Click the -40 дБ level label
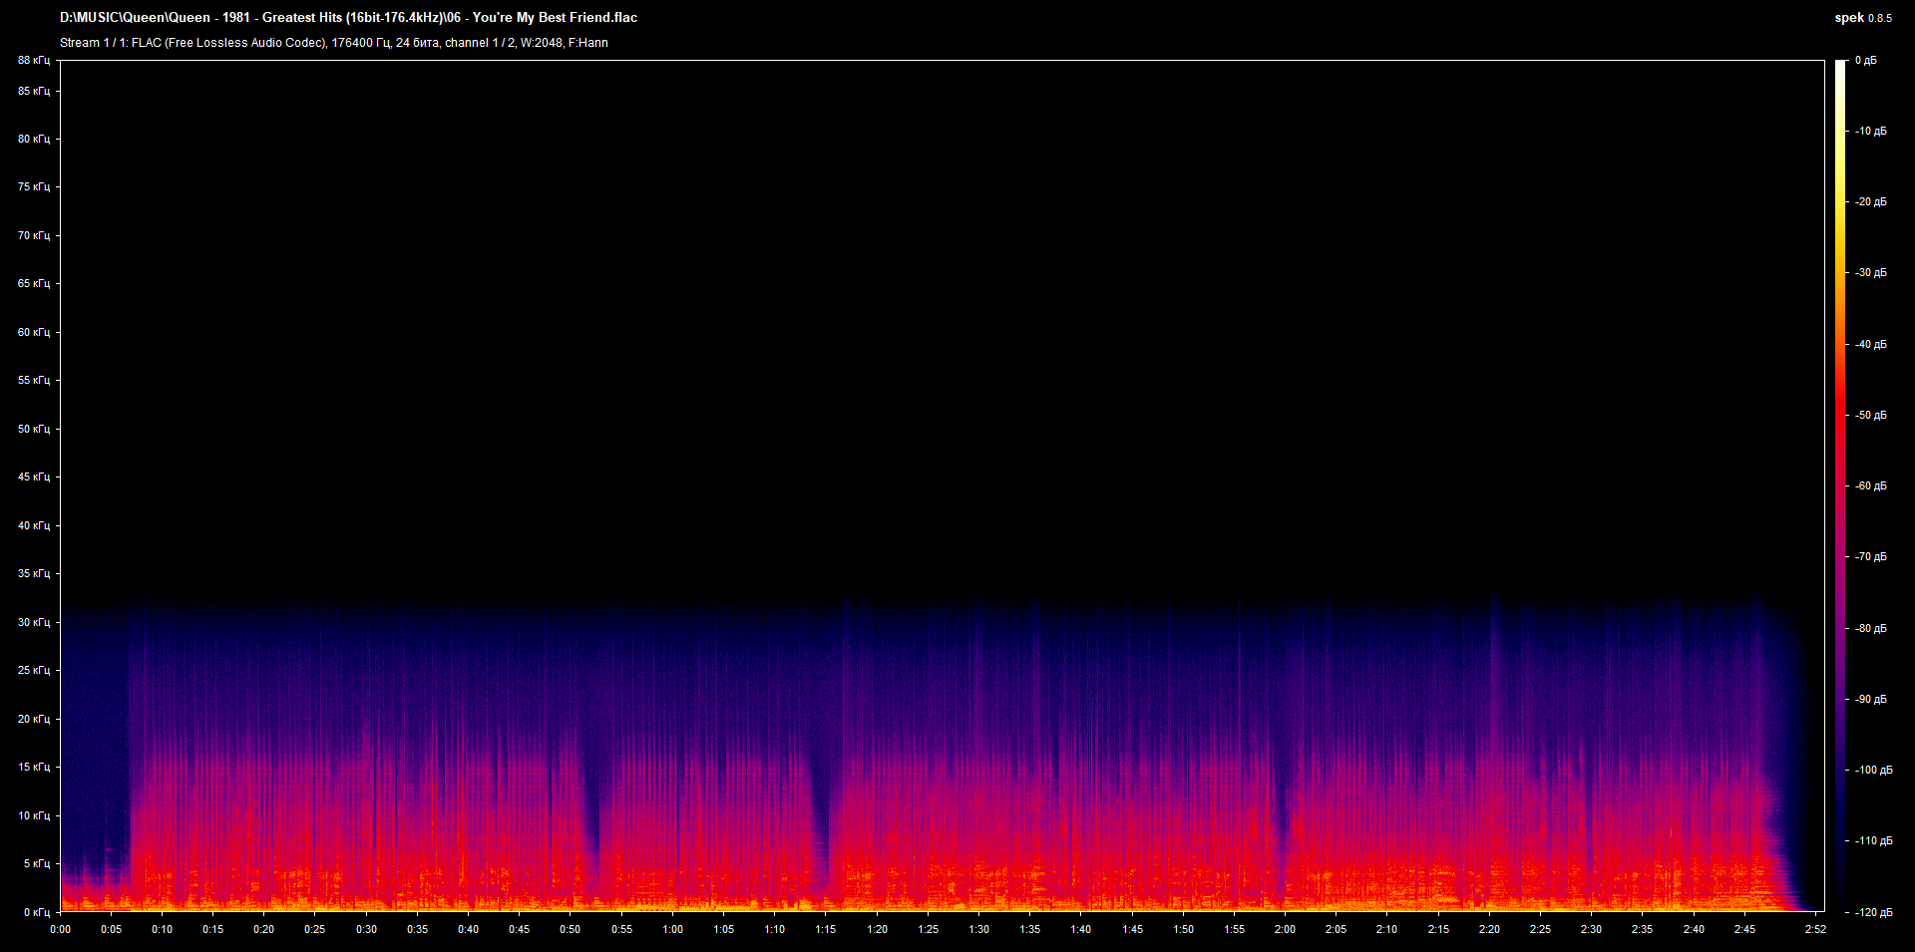 click(1871, 344)
